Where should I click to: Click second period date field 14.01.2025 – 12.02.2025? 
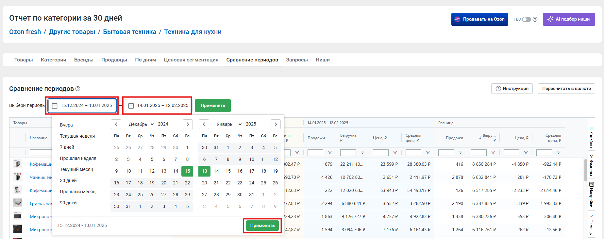158,105
